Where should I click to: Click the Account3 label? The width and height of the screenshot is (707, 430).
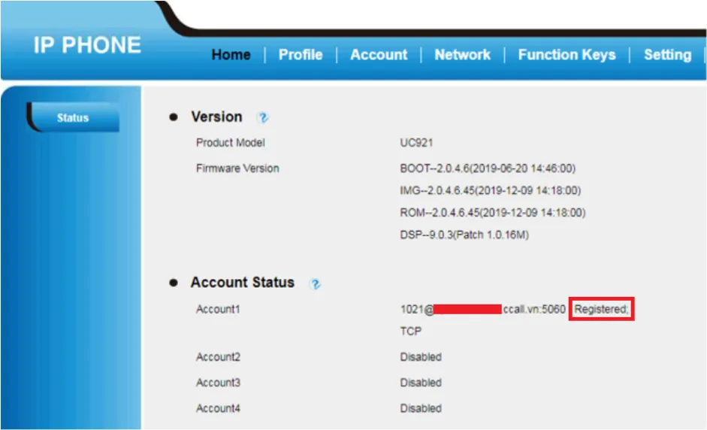(218, 383)
